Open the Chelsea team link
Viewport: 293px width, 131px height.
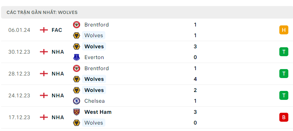click(94, 101)
